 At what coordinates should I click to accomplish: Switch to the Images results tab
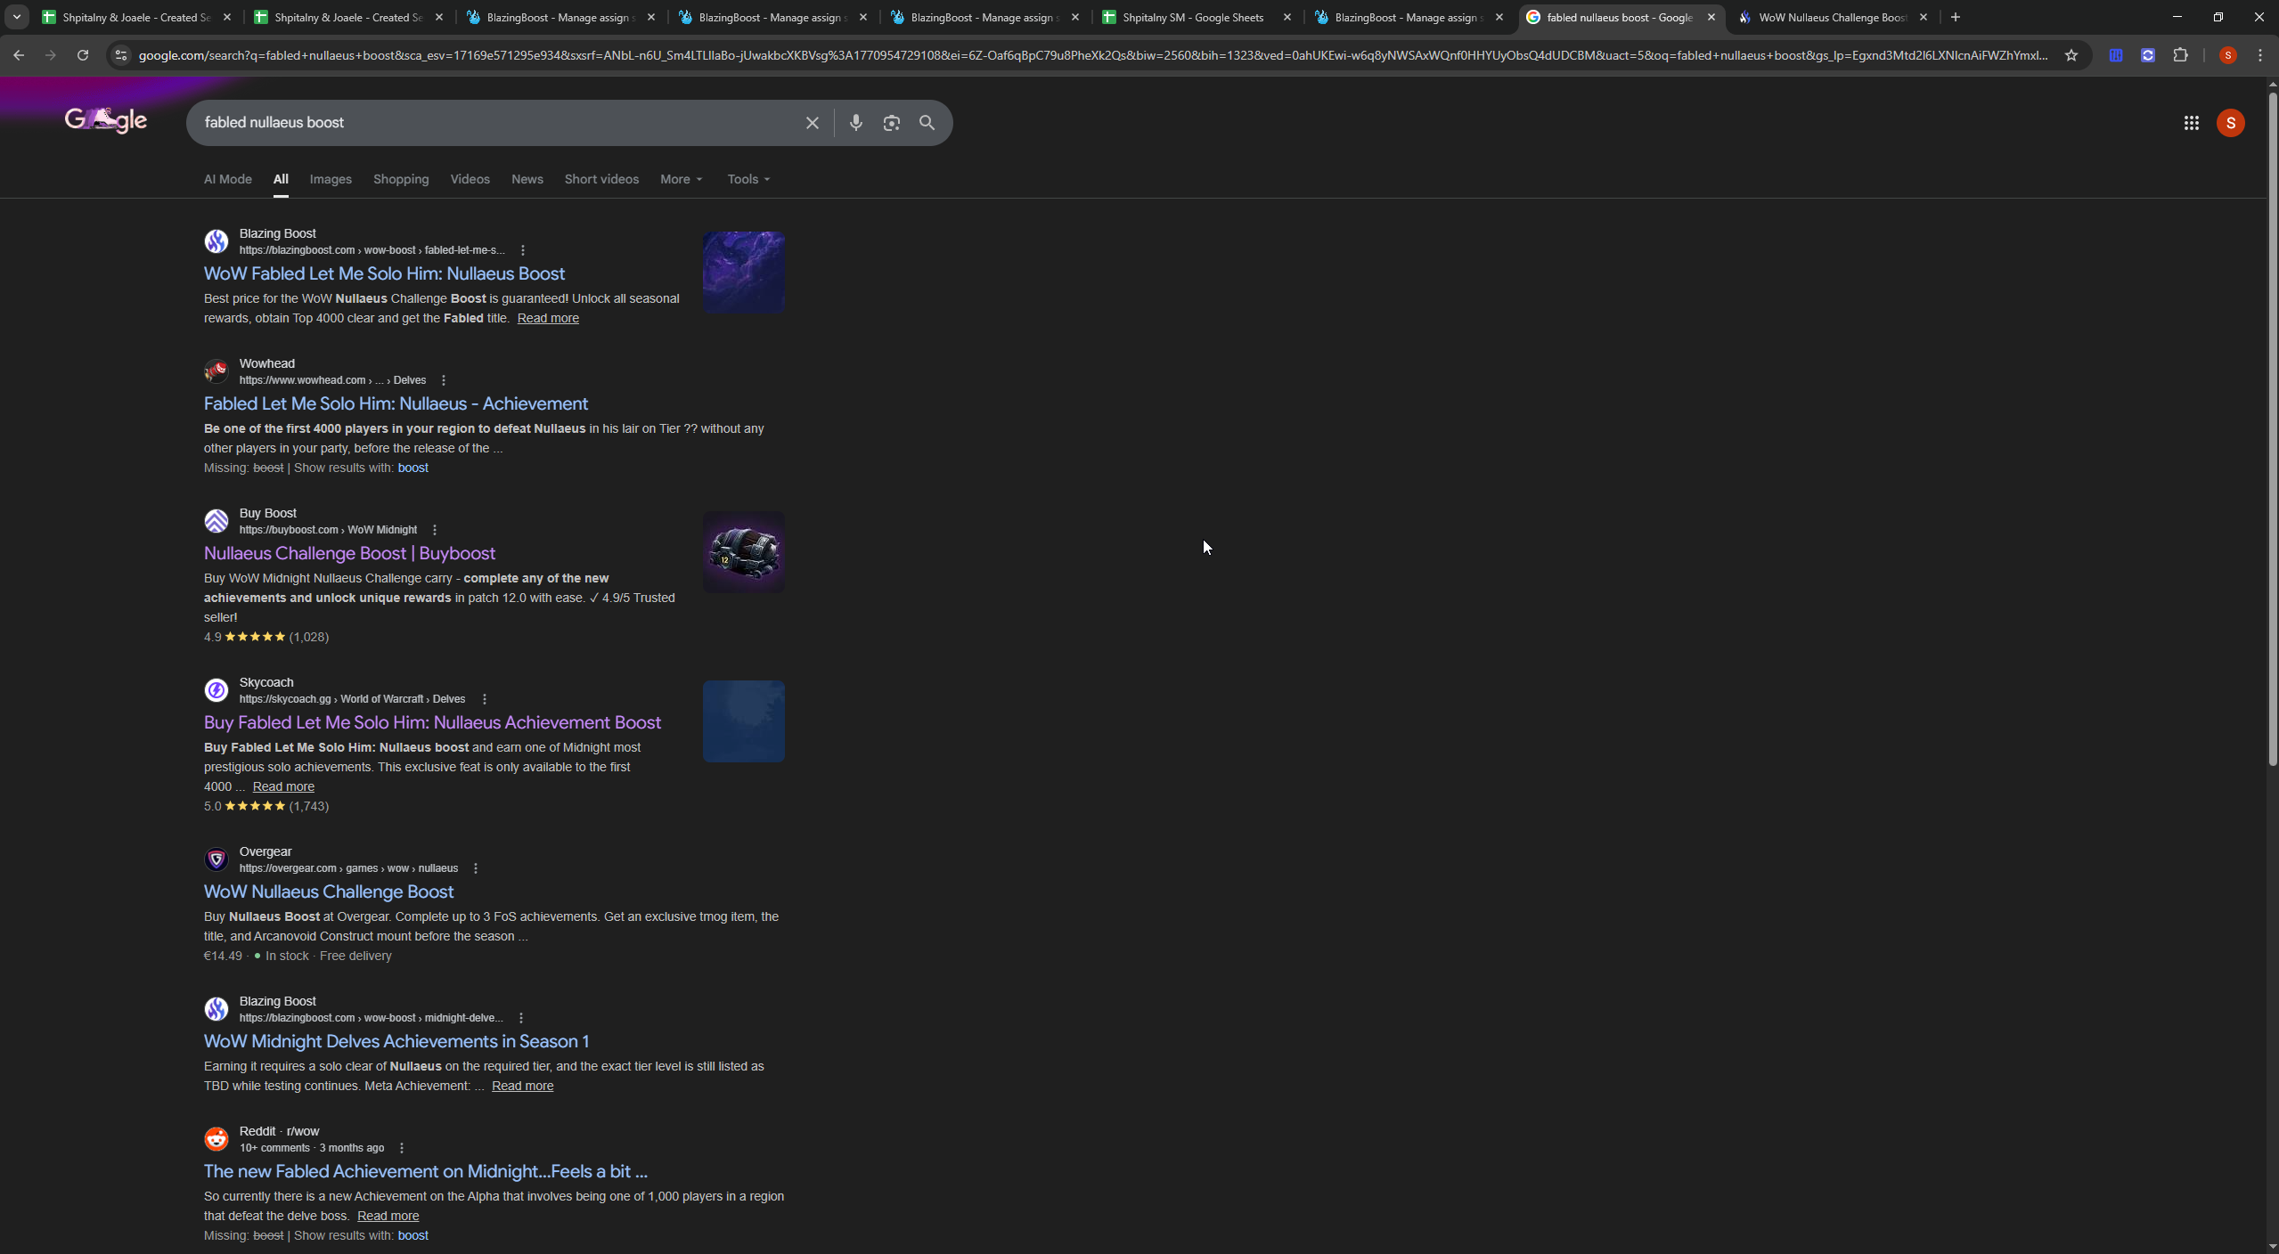pyautogui.click(x=331, y=179)
